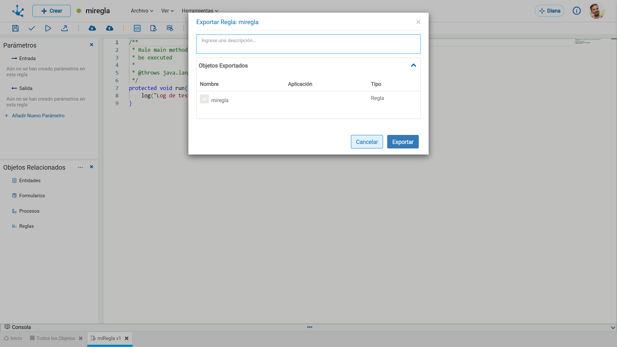
Task: Click the cloud download toolbar icon
Action: pyautogui.click(x=92, y=28)
